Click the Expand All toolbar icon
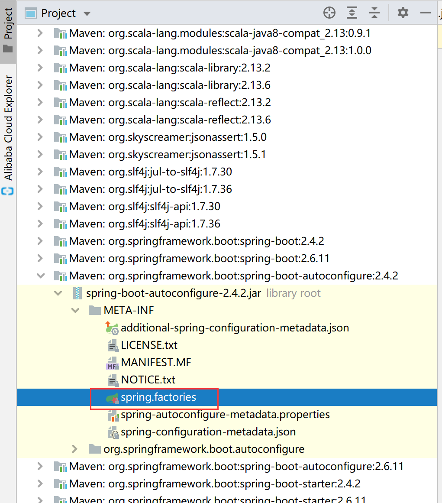Screen dimensions: 442x503 tap(352, 13)
